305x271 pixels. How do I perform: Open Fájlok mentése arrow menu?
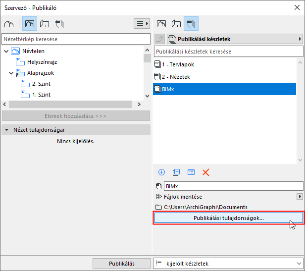[x=300, y=197]
